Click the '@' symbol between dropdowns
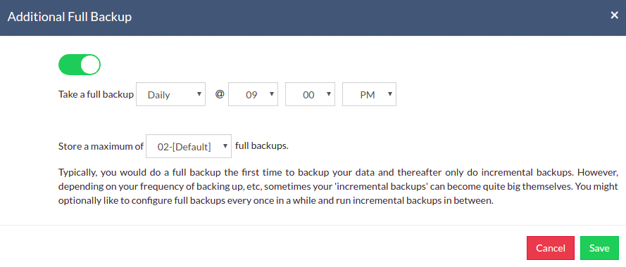The width and height of the screenshot is (626, 267). coord(220,94)
